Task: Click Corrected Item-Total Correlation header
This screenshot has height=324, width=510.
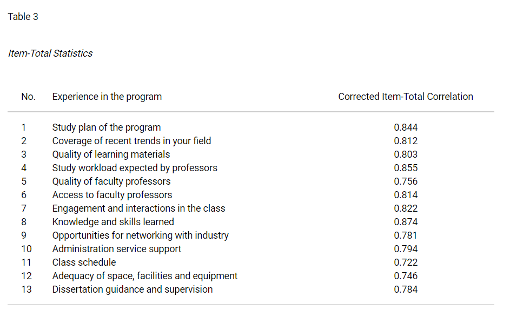Action: tap(406, 97)
